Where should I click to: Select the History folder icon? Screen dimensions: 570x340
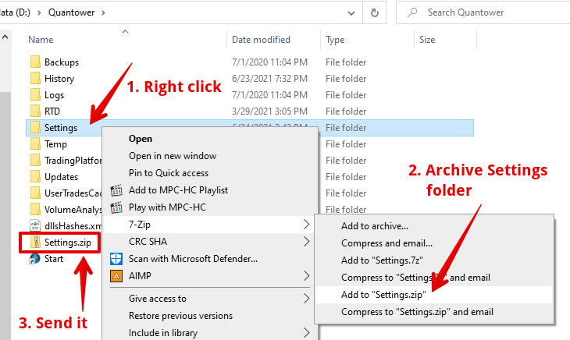34,79
